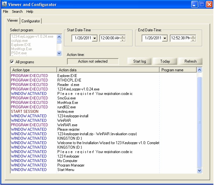The image size is (214, 186).
Task: Open the File menu
Action: pos(5,12)
